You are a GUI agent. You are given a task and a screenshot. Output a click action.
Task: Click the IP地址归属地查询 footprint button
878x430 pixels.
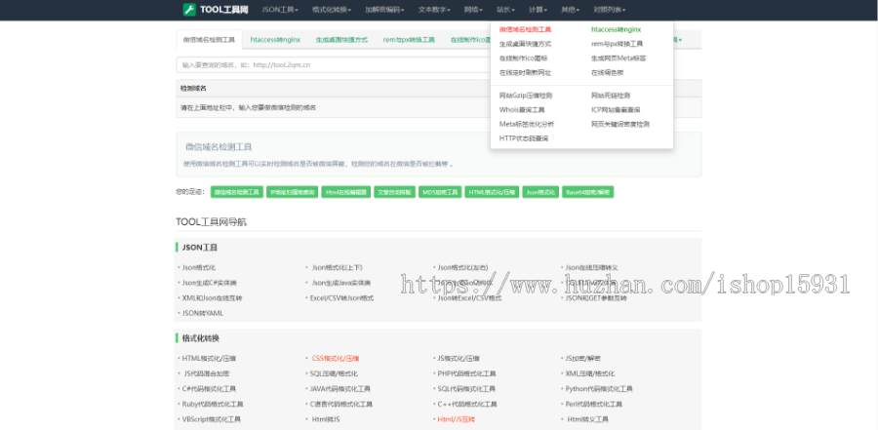(293, 192)
